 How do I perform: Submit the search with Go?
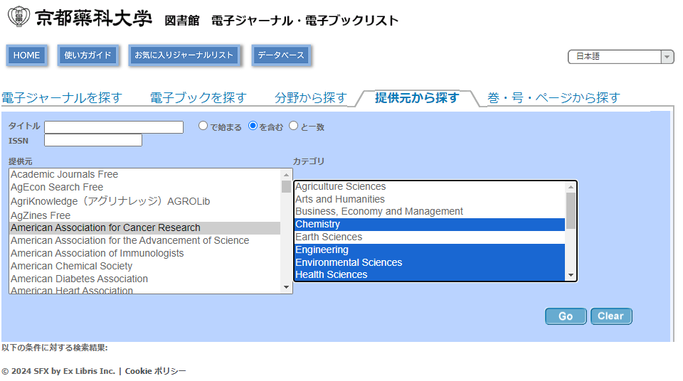566,316
